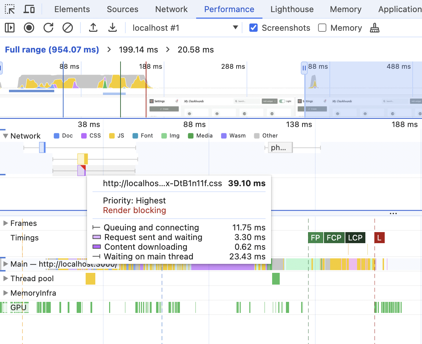Enable the Memory checkbox
The height and width of the screenshot is (344, 422).
[322, 28]
